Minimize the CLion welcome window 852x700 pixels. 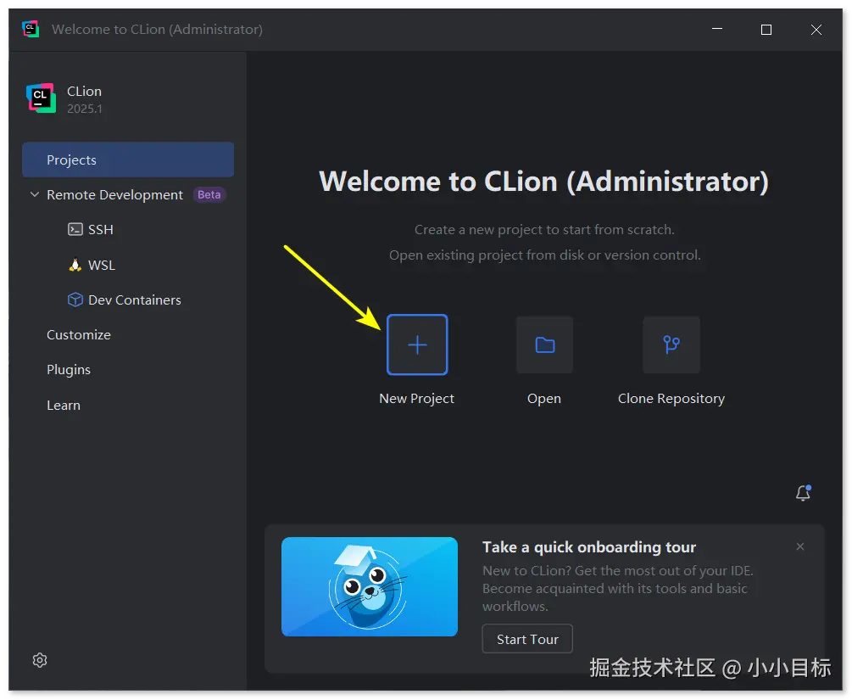[x=717, y=30]
